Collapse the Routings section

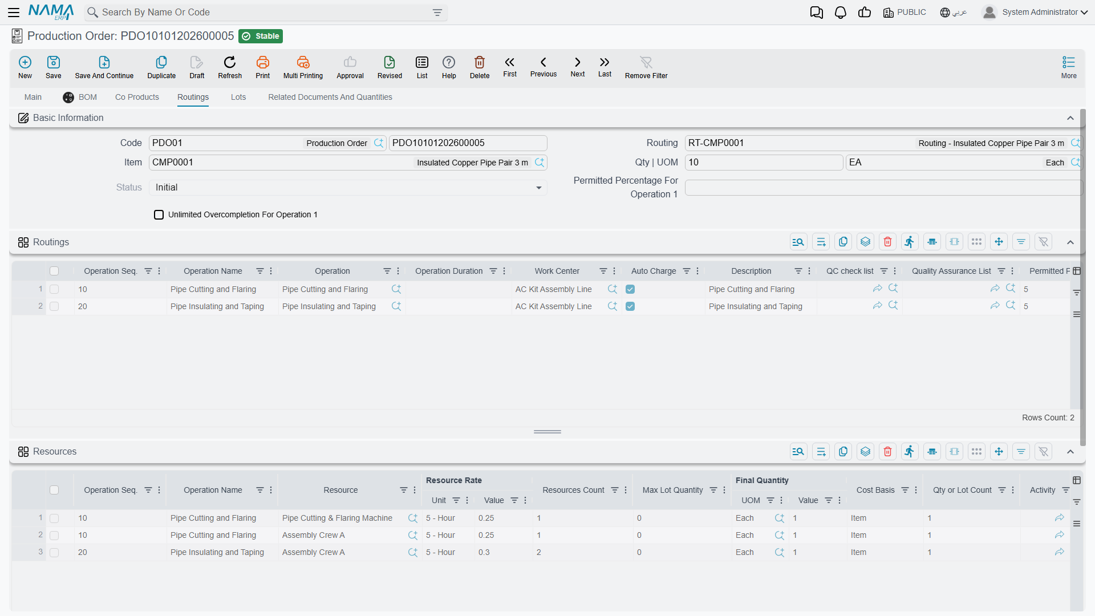pyautogui.click(x=1070, y=242)
